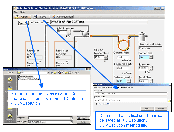The width and height of the screenshot is (174, 132).
Task: Open the File menu
Action: 16,12
